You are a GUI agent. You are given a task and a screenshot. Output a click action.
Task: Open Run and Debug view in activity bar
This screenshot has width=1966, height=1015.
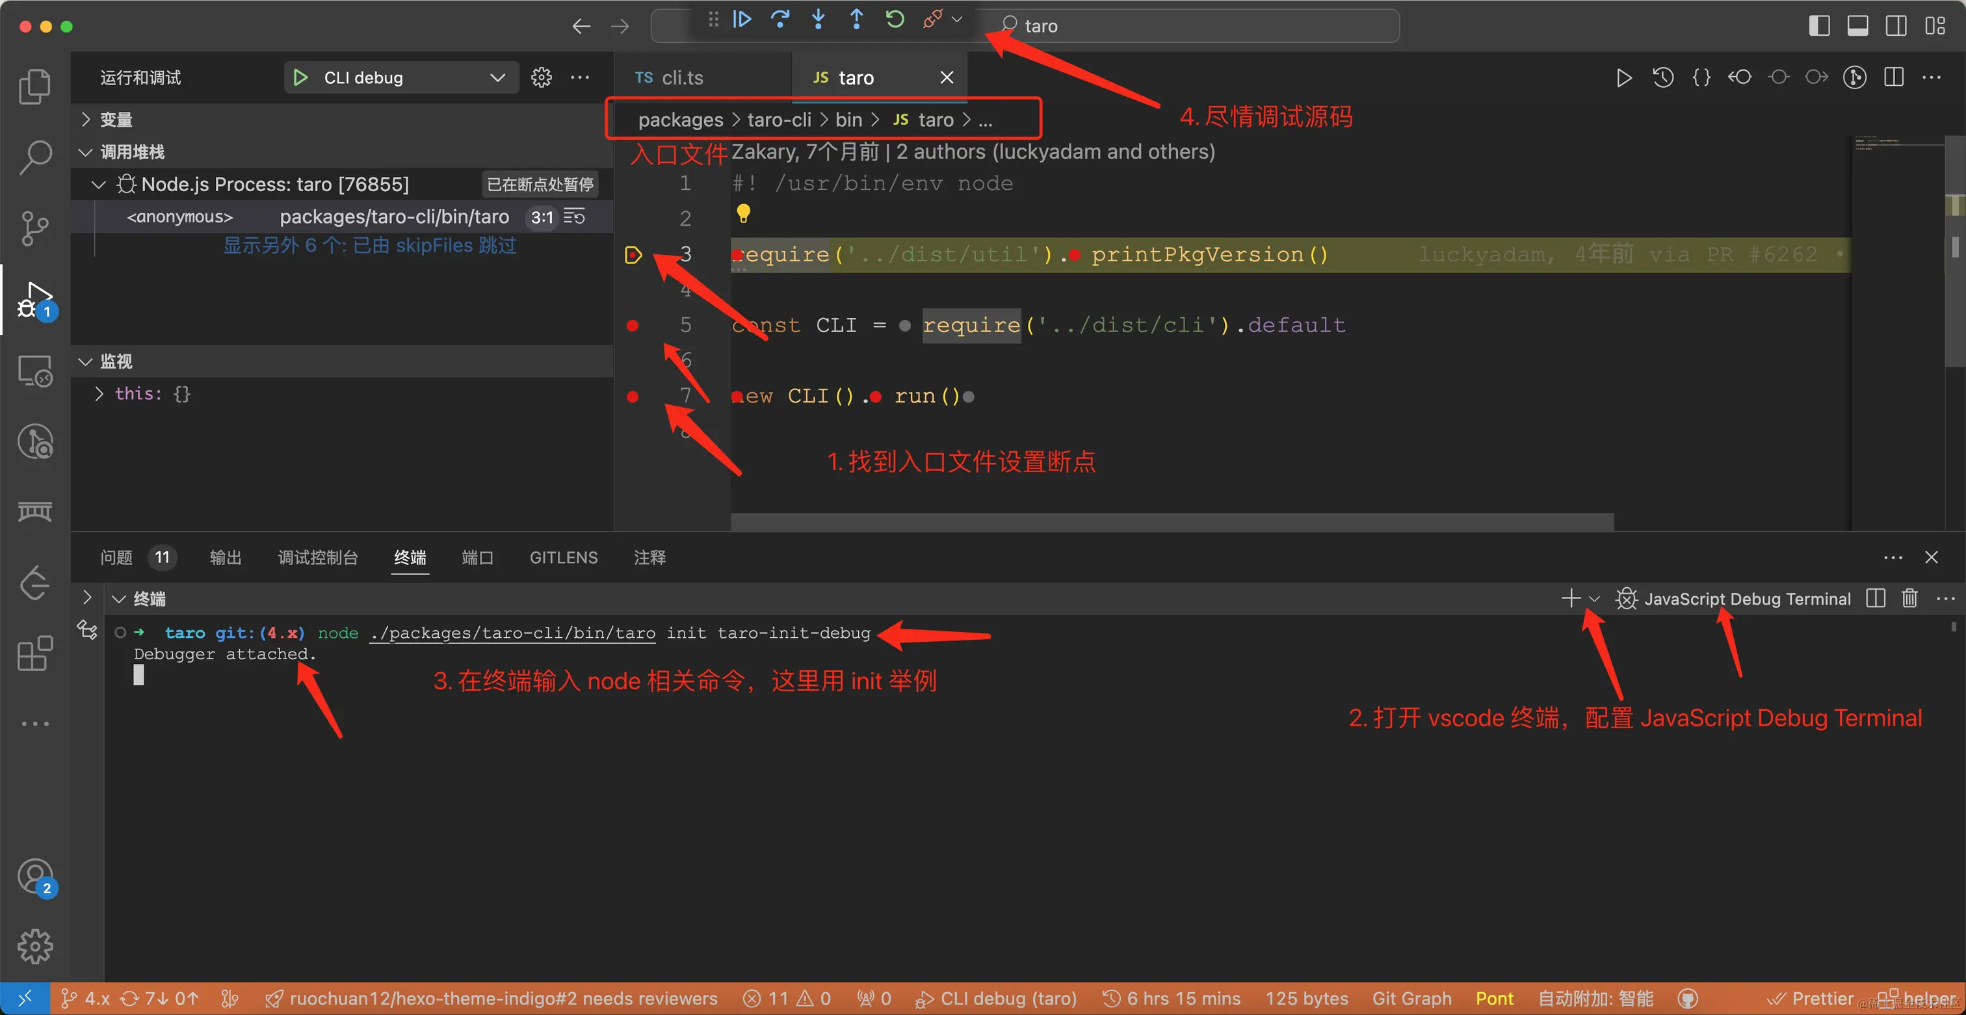[34, 299]
